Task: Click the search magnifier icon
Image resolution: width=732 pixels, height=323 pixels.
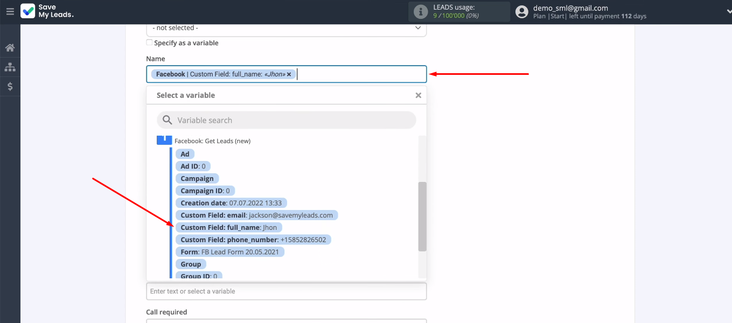Action: pyautogui.click(x=168, y=120)
